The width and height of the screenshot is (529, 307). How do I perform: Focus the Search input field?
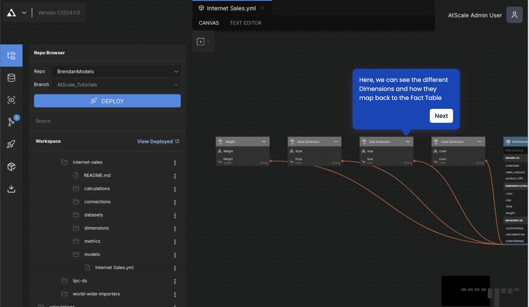(x=107, y=121)
